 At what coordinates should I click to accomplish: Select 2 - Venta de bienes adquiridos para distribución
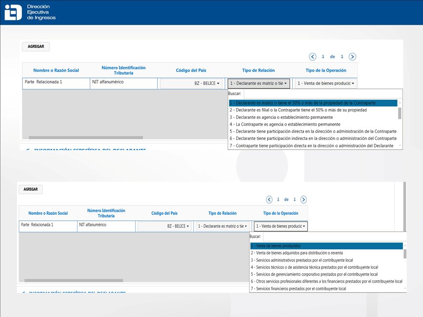[x=327, y=253]
